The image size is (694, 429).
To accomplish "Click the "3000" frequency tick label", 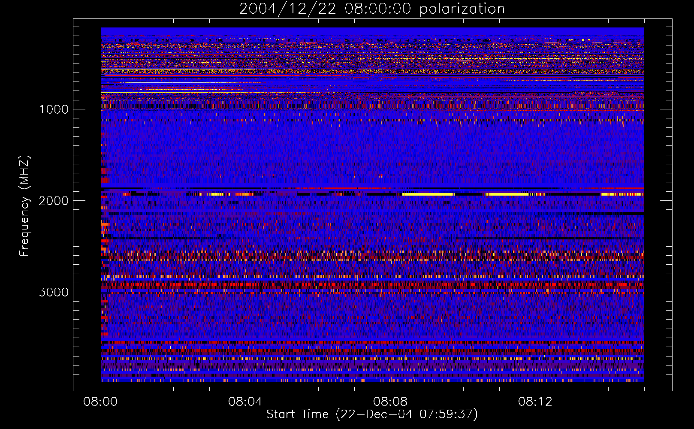I will (x=54, y=292).
